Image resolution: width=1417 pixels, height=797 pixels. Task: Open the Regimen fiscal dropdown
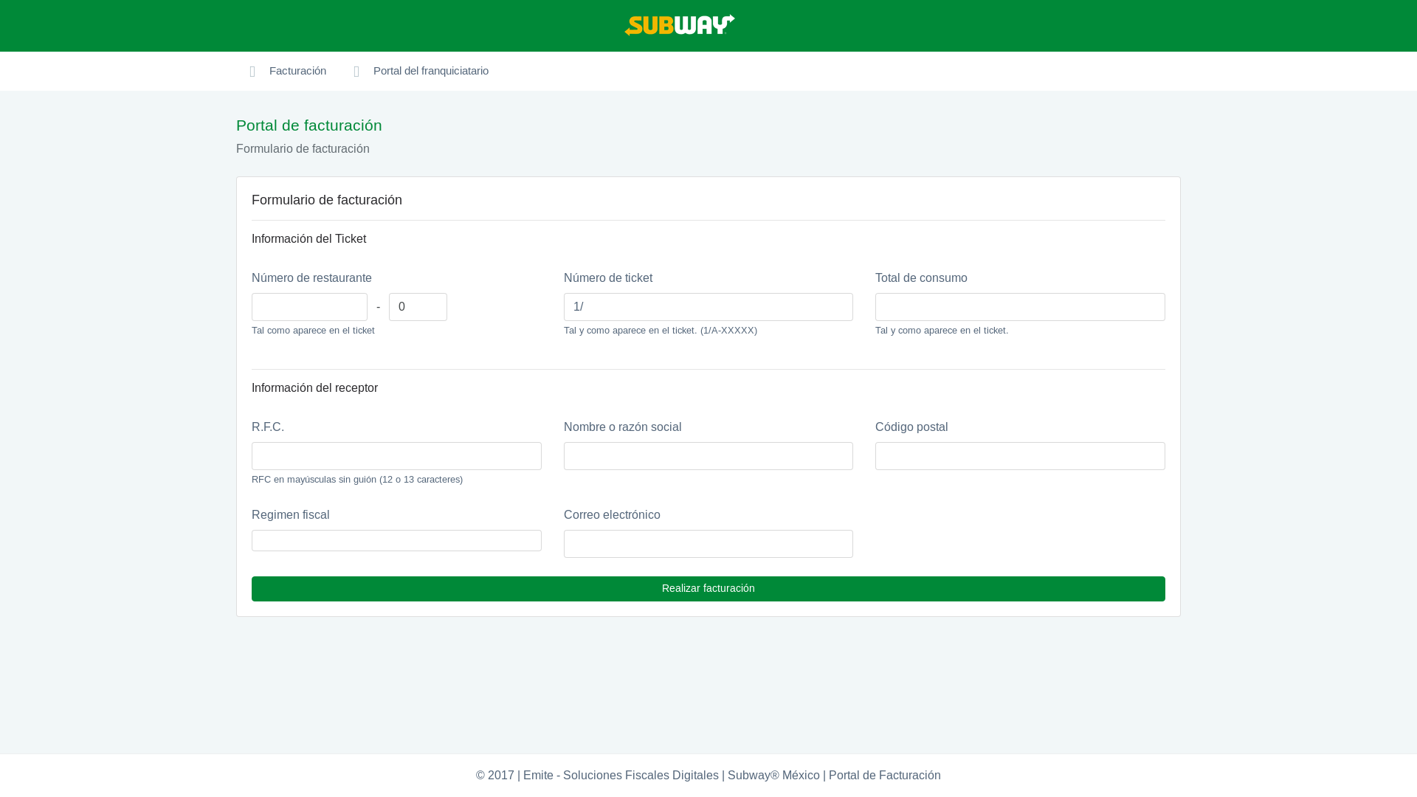coord(396,540)
